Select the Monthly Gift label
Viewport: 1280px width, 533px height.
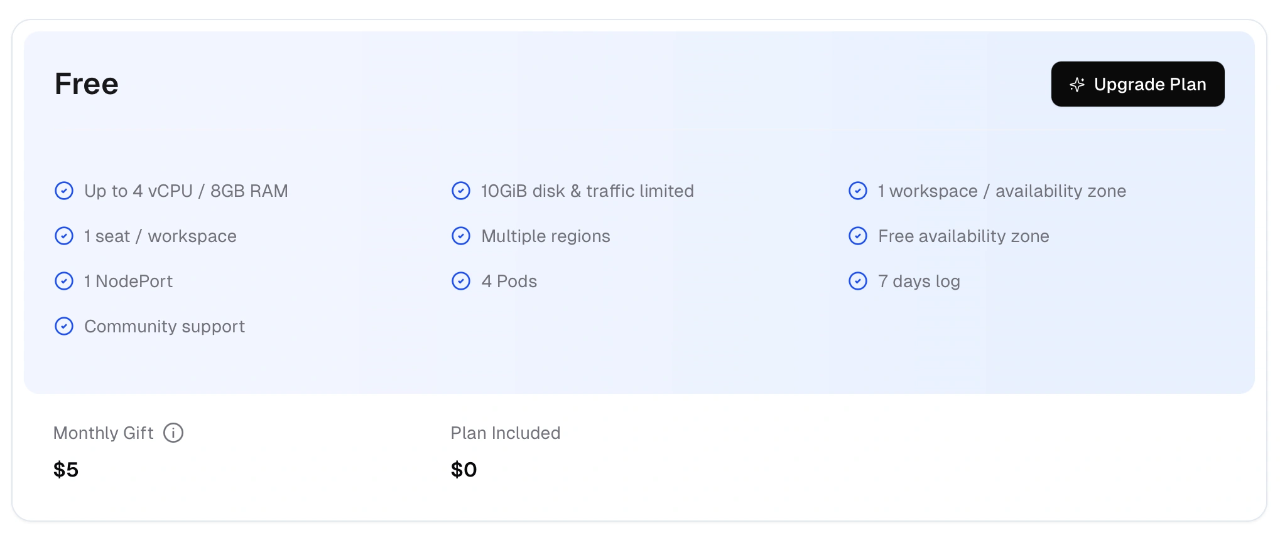(103, 433)
